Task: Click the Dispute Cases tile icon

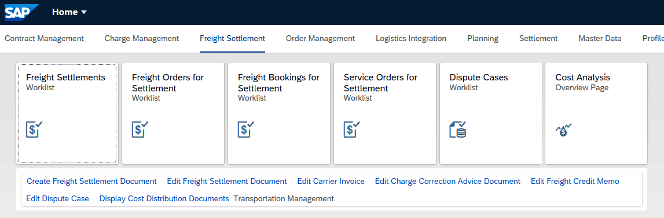Action: [x=458, y=129]
